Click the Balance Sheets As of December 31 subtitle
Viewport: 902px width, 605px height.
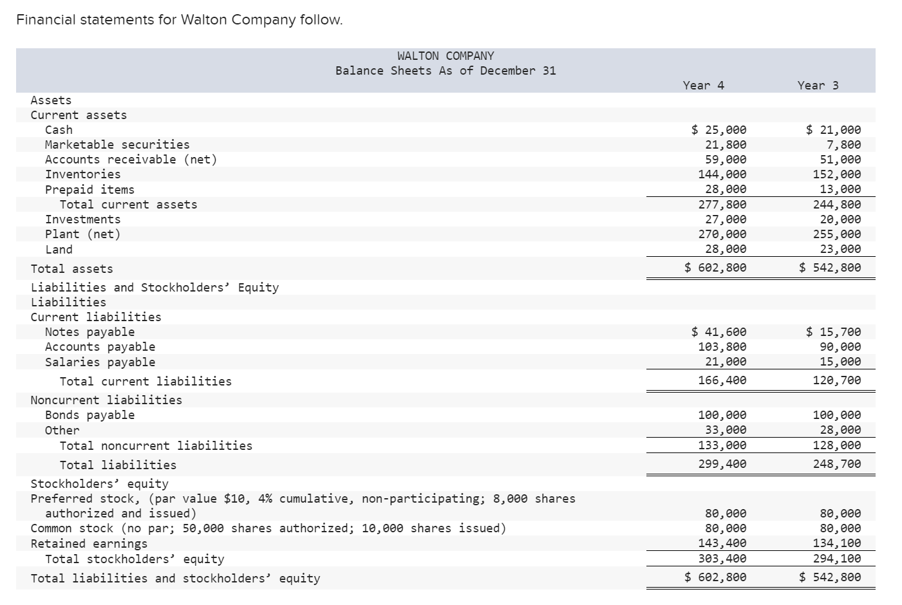pyautogui.click(x=446, y=71)
